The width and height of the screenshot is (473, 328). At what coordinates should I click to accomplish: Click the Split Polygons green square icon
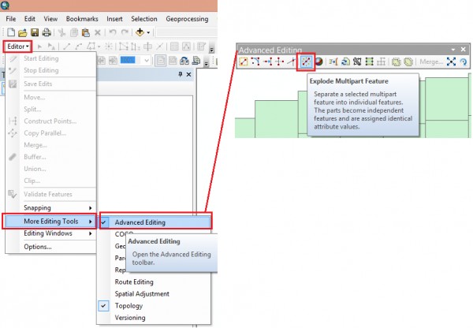coord(369,61)
